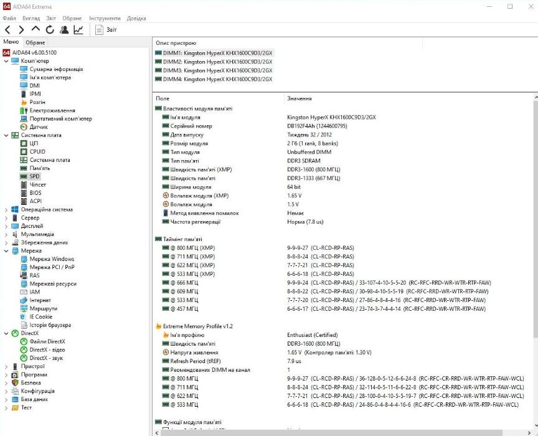Open the RAS network icon
This screenshot has width=538, height=436.
(x=24, y=275)
